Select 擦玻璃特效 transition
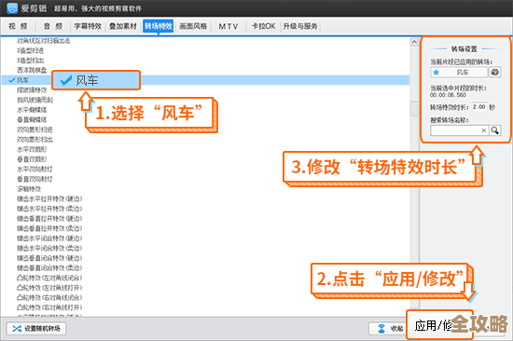Viewport: 513px width, 341px height. (x=32, y=90)
